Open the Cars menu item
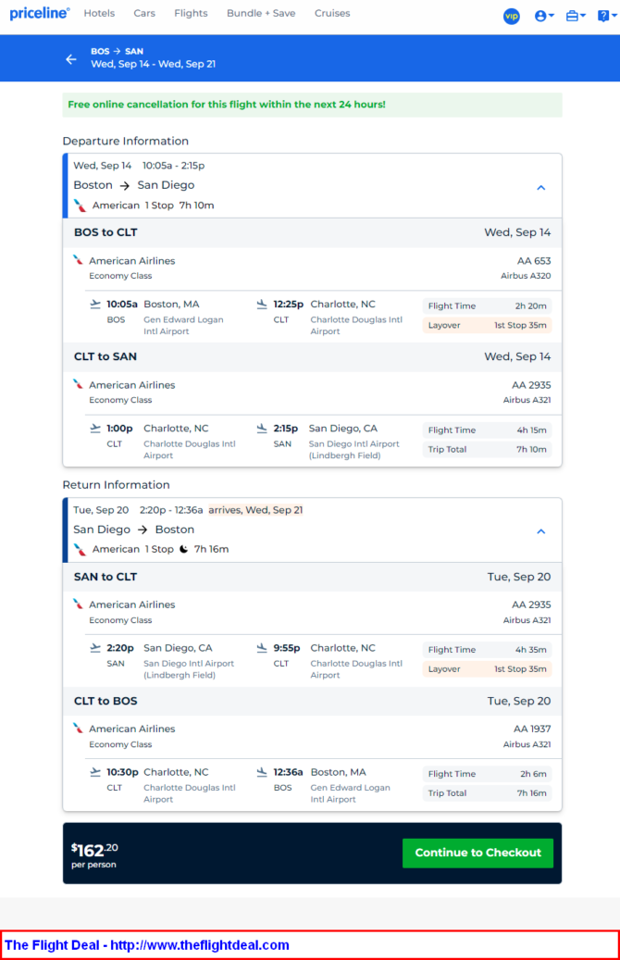This screenshot has height=960, width=620. tap(144, 14)
